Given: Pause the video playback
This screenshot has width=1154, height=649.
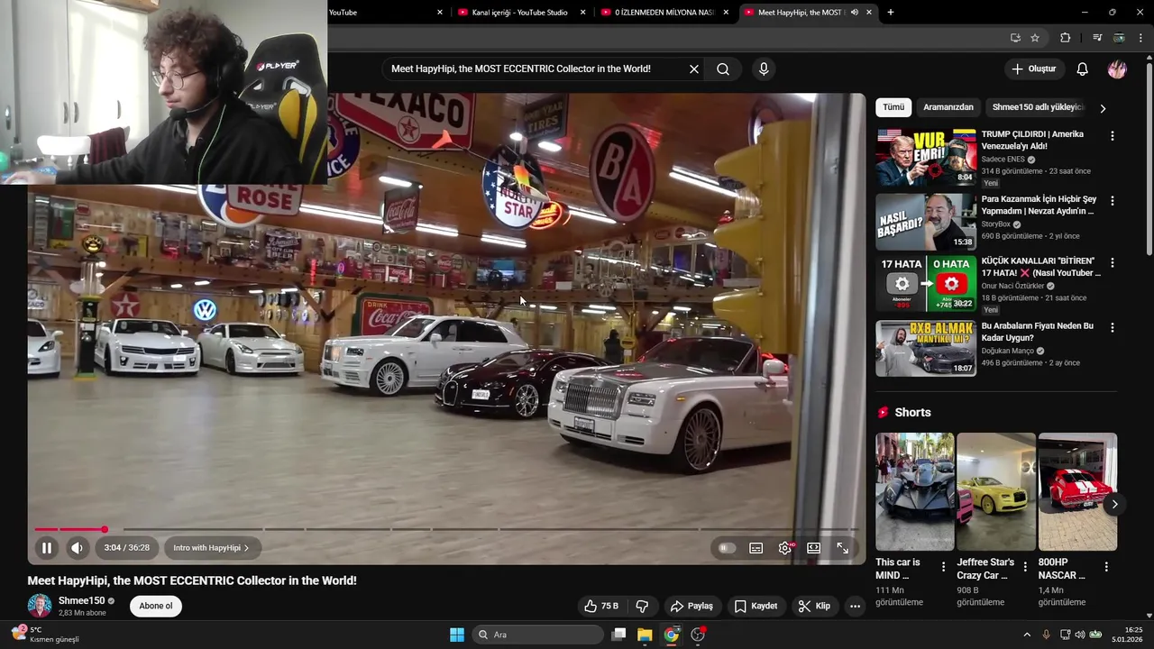Looking at the screenshot, I should [47, 547].
